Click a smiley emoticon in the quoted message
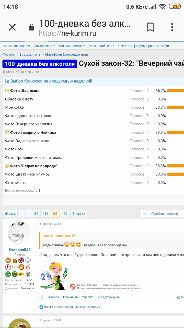Screen dimensions: 184x328 click(67, 245)
